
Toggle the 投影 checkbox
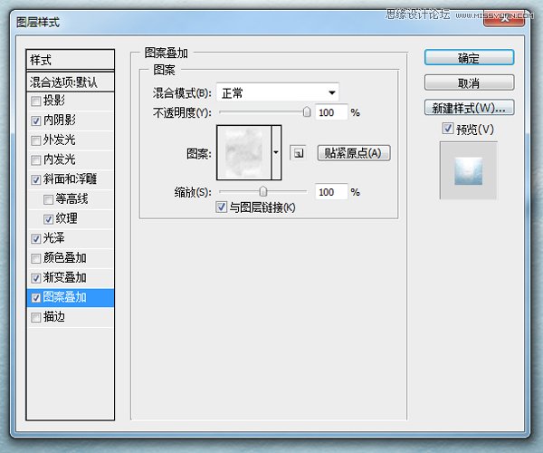[x=36, y=101]
